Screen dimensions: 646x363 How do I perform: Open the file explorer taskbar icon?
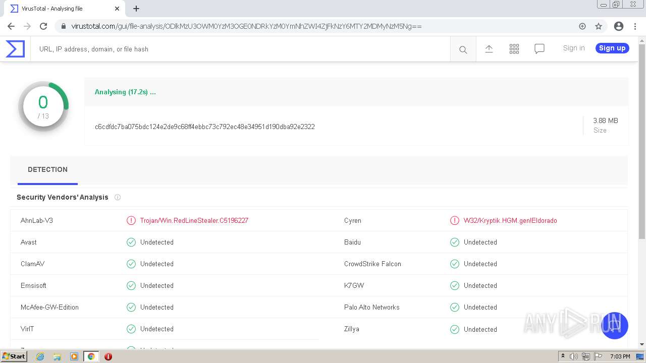tap(57, 356)
